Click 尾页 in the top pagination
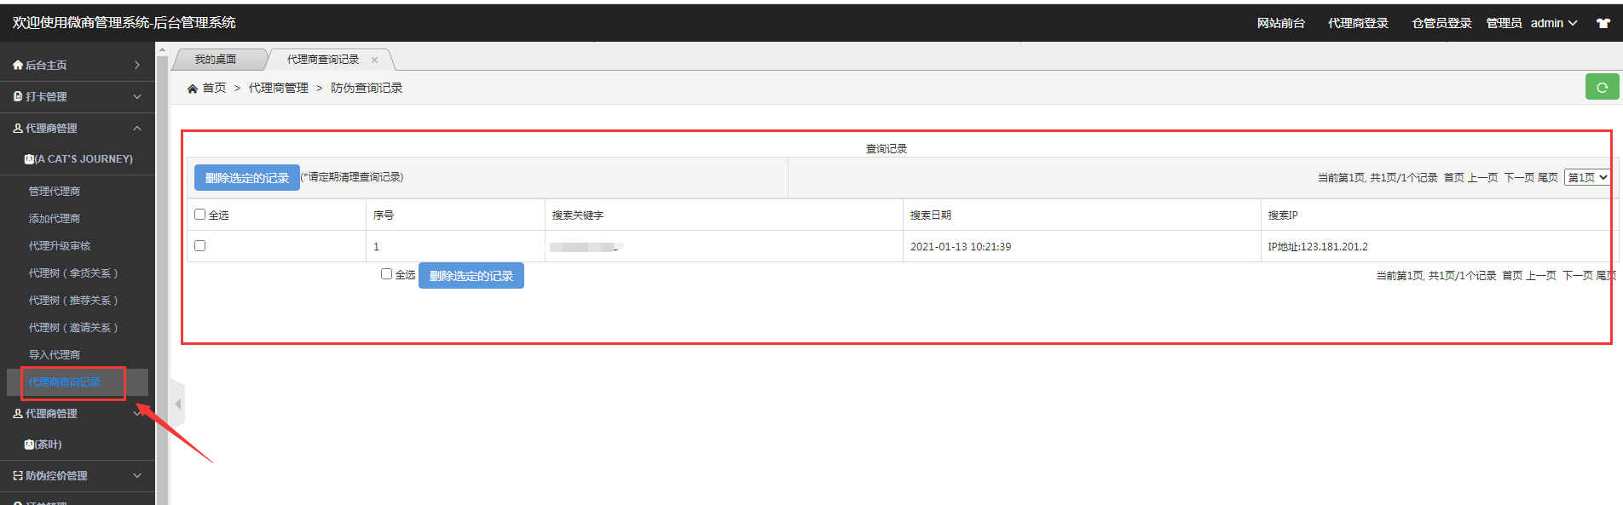 (x=1548, y=177)
